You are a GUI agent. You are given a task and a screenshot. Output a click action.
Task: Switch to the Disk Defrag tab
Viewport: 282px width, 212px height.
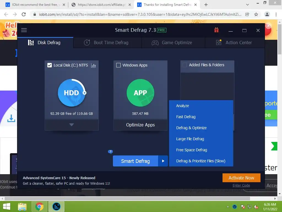45,43
